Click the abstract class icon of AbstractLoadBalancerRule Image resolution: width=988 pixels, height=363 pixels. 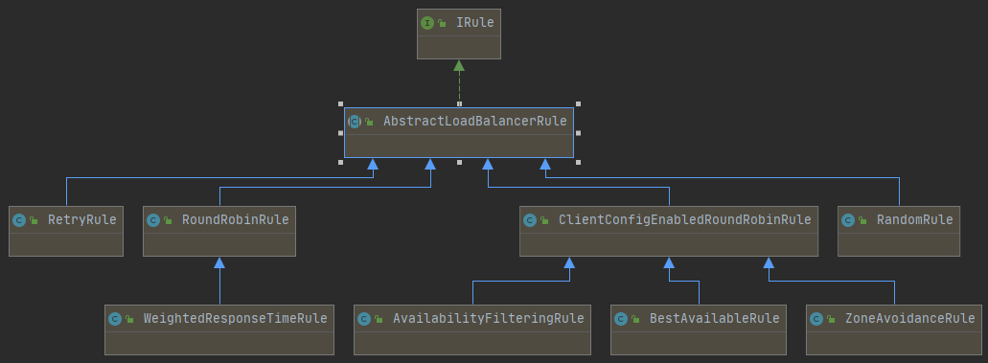coord(355,121)
